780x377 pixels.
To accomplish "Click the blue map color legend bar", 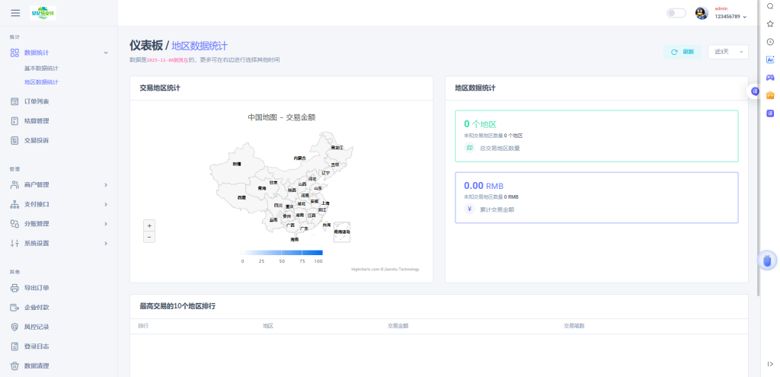I will tap(282, 252).
